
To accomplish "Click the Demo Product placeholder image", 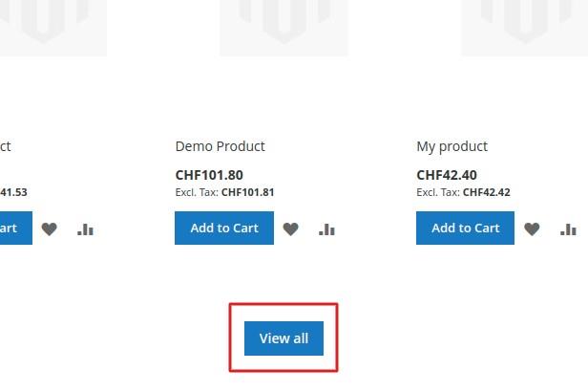I will point(283,25).
